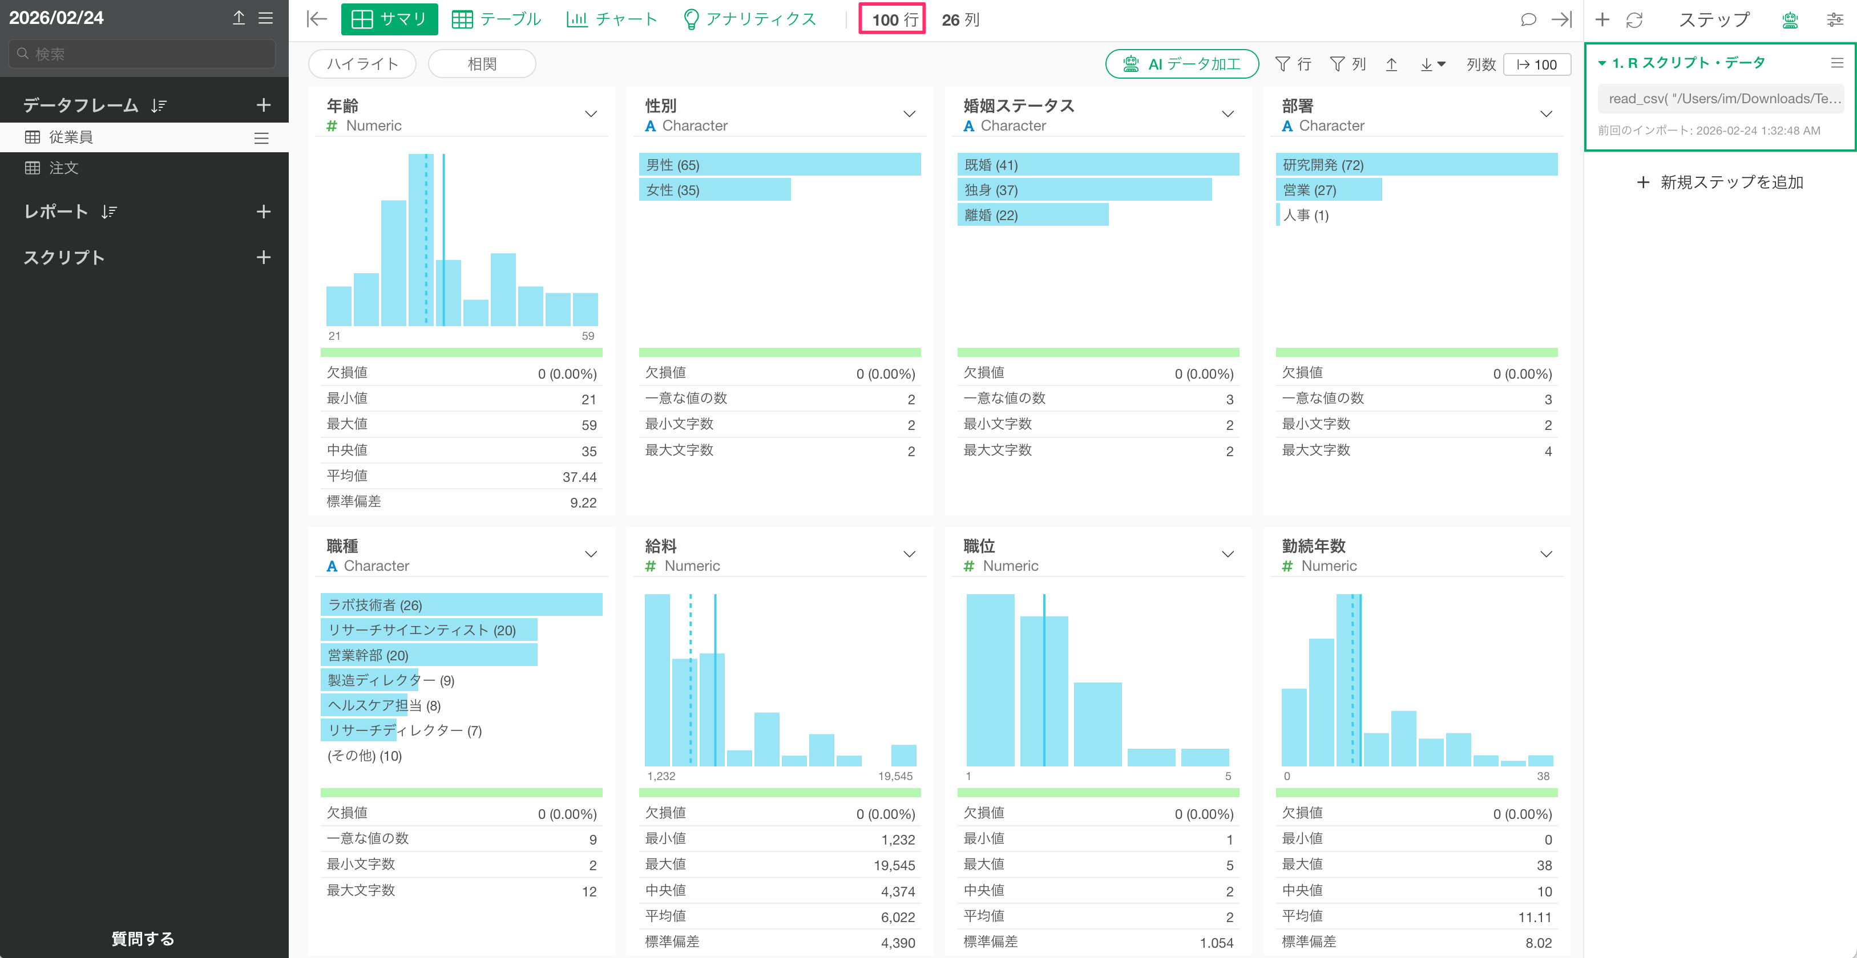Viewport: 1857px width, 958px height.
Task: Toggle the ハイライト pill button
Action: 362,64
